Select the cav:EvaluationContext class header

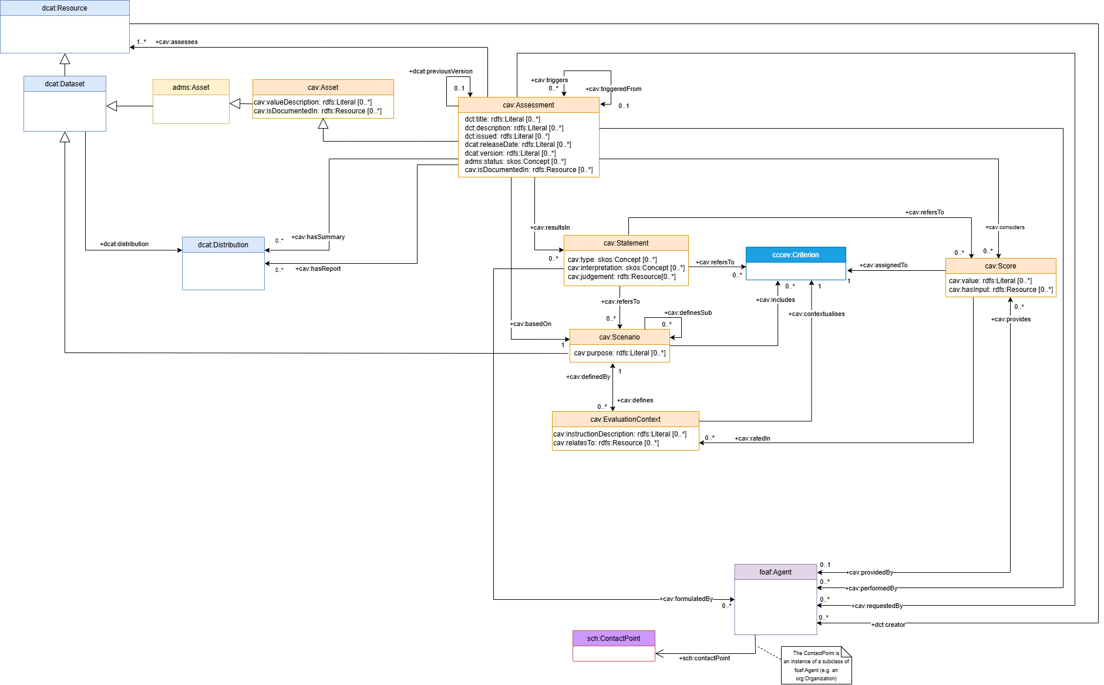[x=625, y=419]
